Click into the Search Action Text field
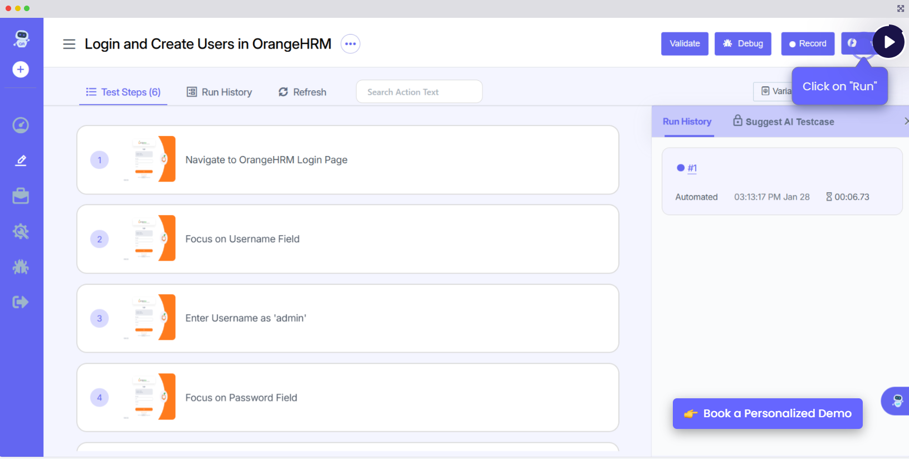The width and height of the screenshot is (909, 459). [419, 92]
